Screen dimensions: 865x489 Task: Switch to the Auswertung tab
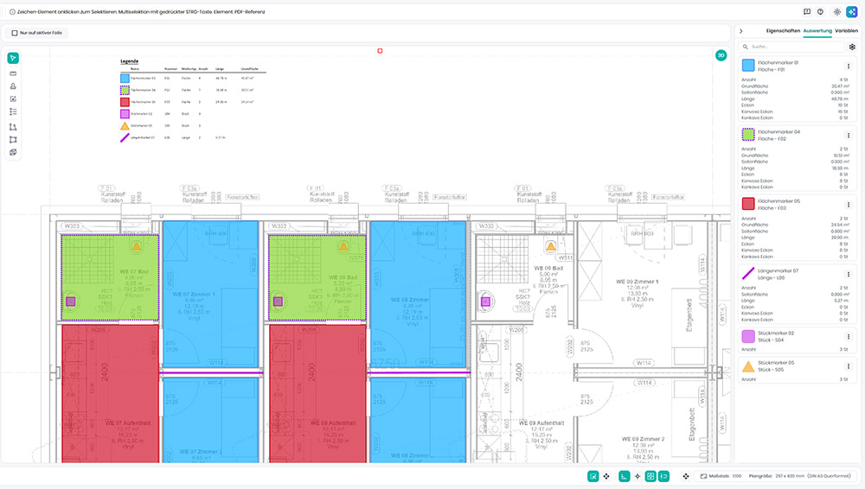coord(817,31)
